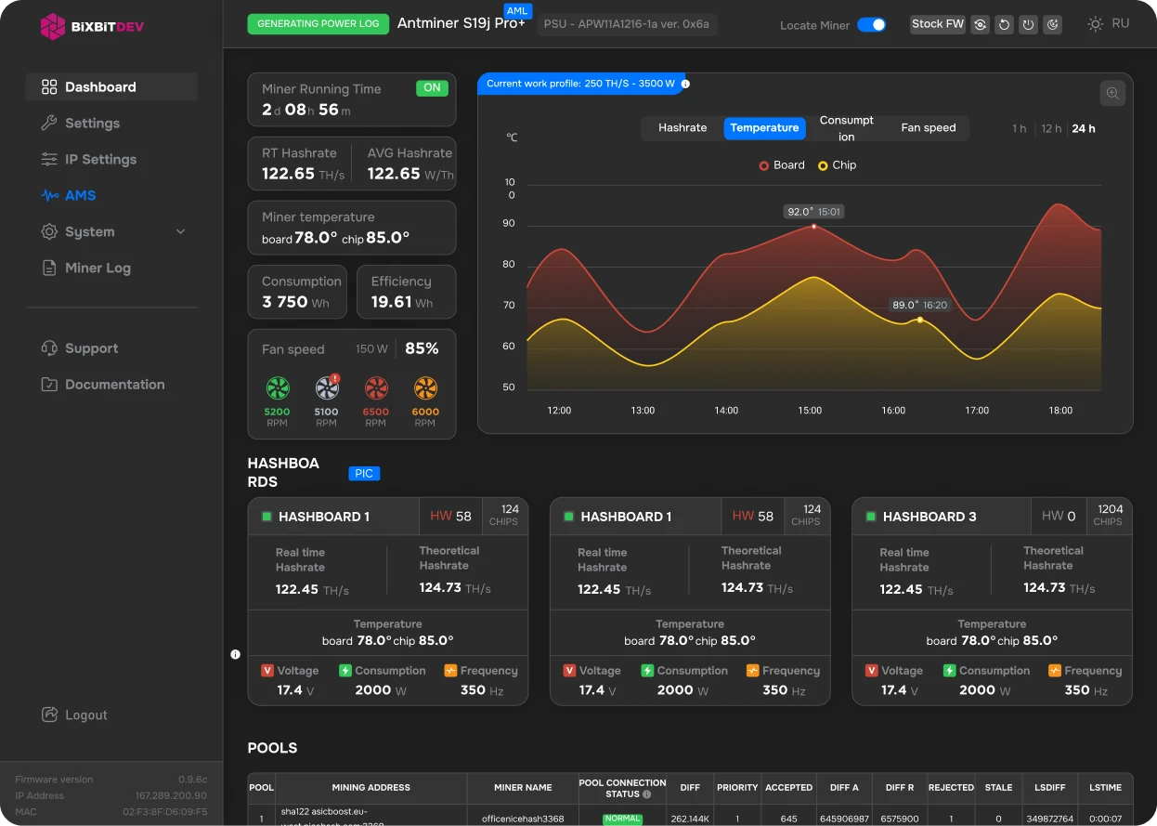
Task: Click the Hashboard 3 Consumption icon
Action: click(950, 671)
